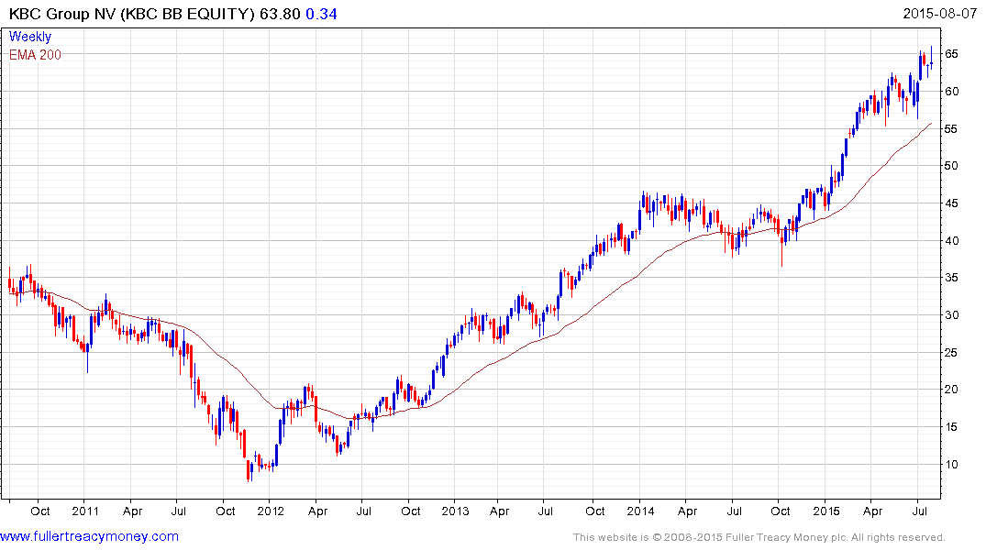This screenshot has width=986, height=550.
Task: Click the price change value 0.34
Action: point(321,14)
